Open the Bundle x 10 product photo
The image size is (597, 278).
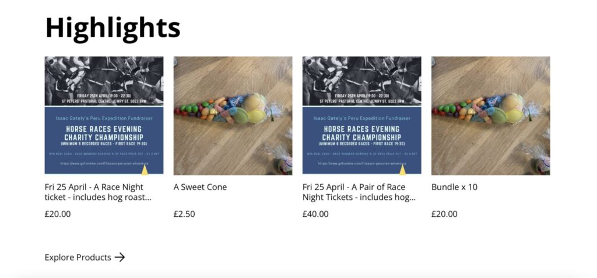491,116
